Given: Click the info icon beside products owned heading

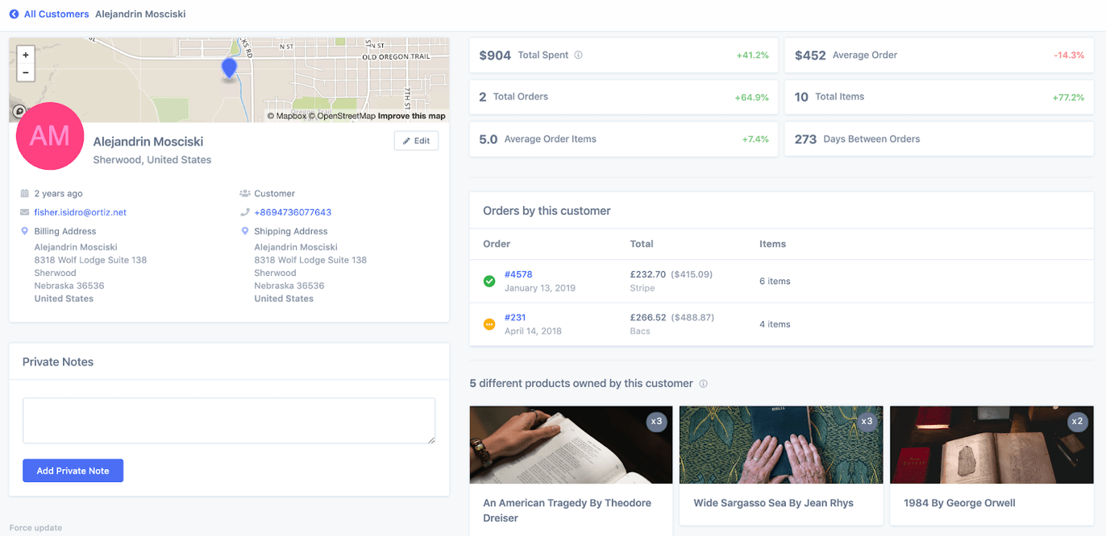Looking at the screenshot, I should pos(703,384).
